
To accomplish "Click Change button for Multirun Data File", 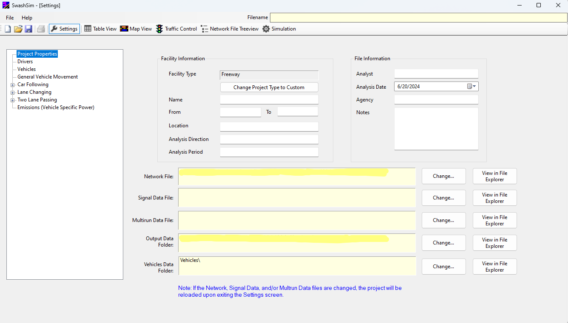I will tap(443, 220).
